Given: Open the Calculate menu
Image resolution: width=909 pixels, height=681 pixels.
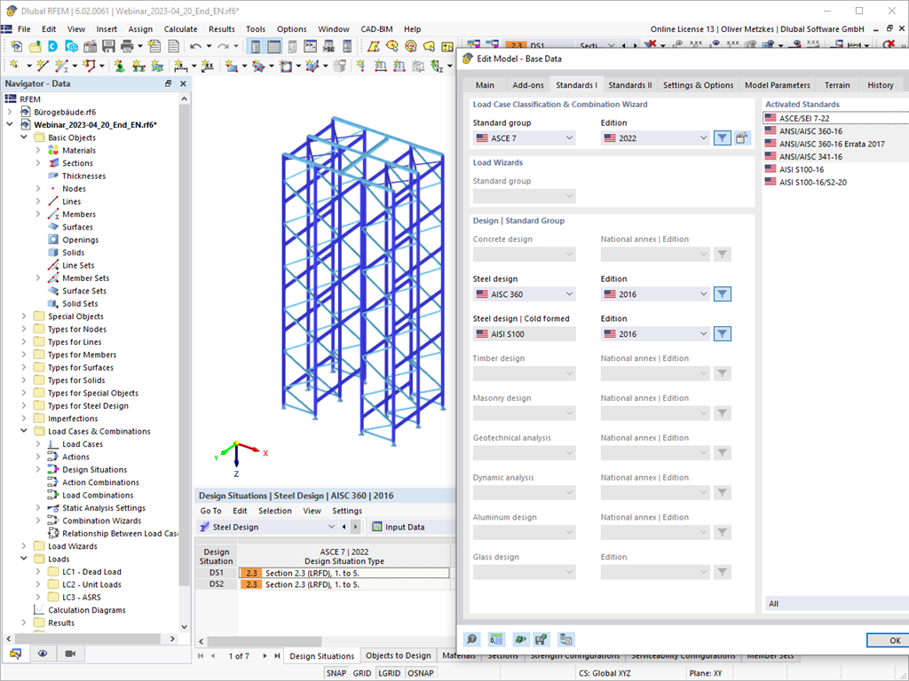Looking at the screenshot, I should coord(180,28).
